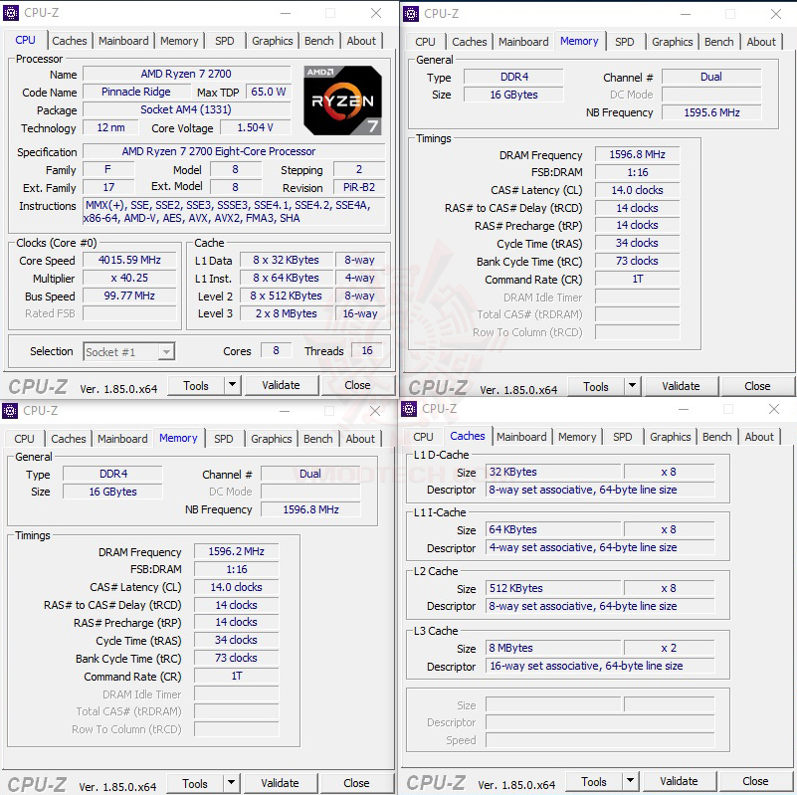Click Close button in bottom-right Caches window
This screenshot has width=797, height=795.
tap(756, 781)
